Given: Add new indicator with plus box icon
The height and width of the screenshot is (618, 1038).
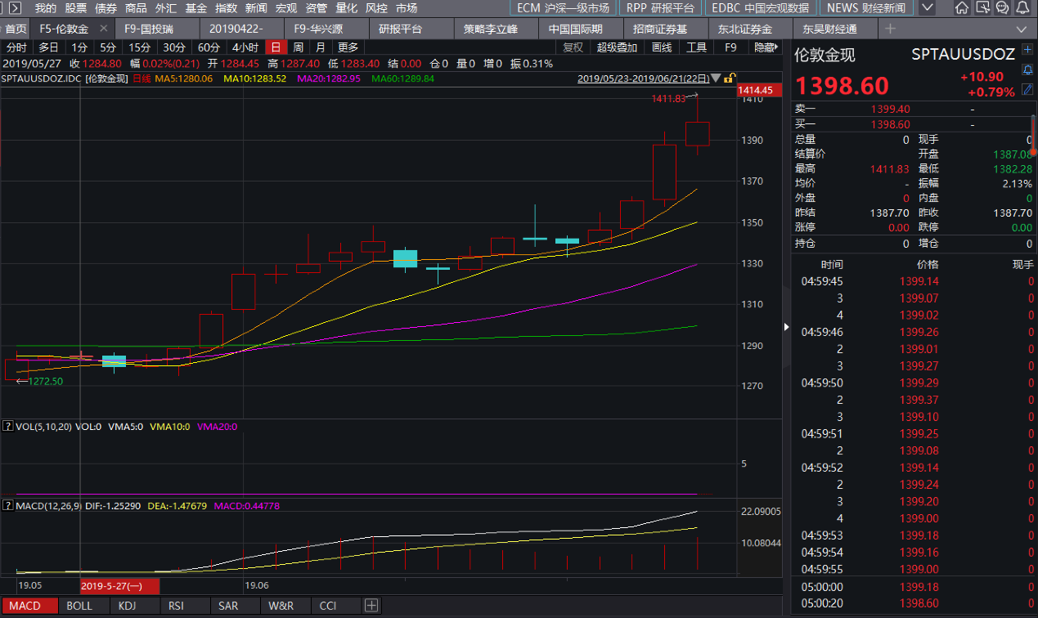Looking at the screenshot, I should (371, 606).
